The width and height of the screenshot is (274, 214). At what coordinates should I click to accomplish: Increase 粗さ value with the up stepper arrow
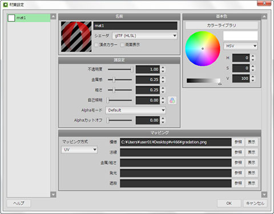coord(163,88)
